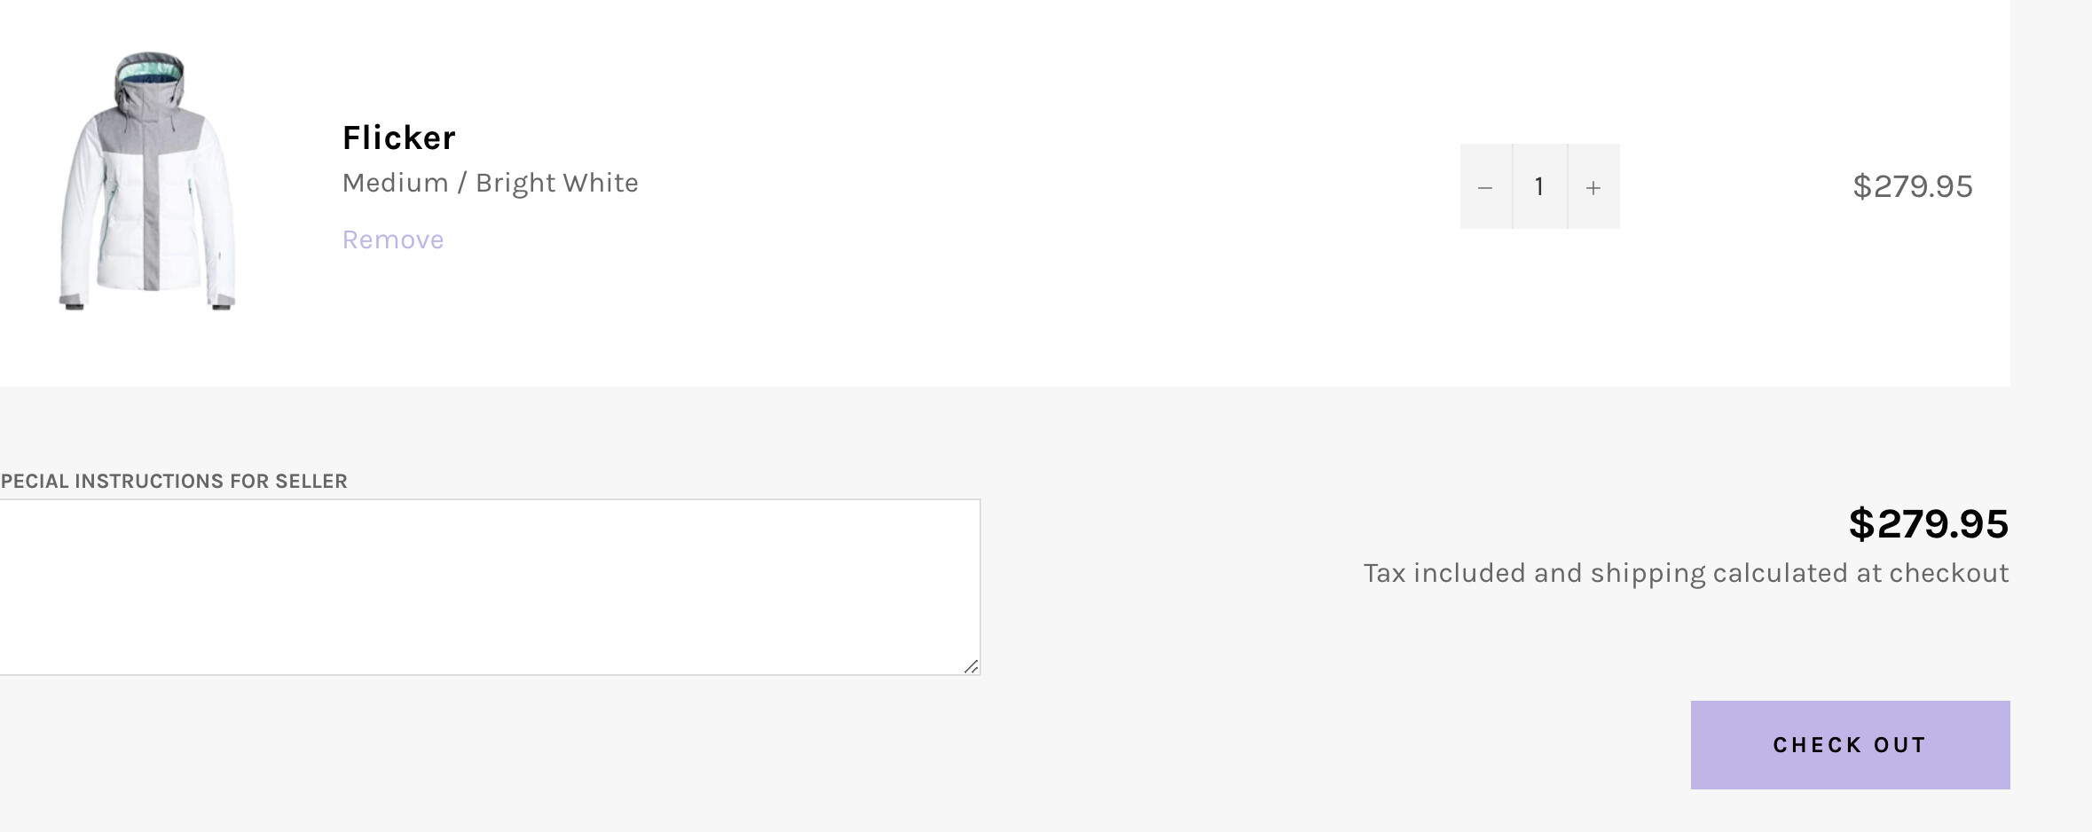Screen dimensions: 2092x832
Task: Open the Flicker product title
Action: [398, 137]
